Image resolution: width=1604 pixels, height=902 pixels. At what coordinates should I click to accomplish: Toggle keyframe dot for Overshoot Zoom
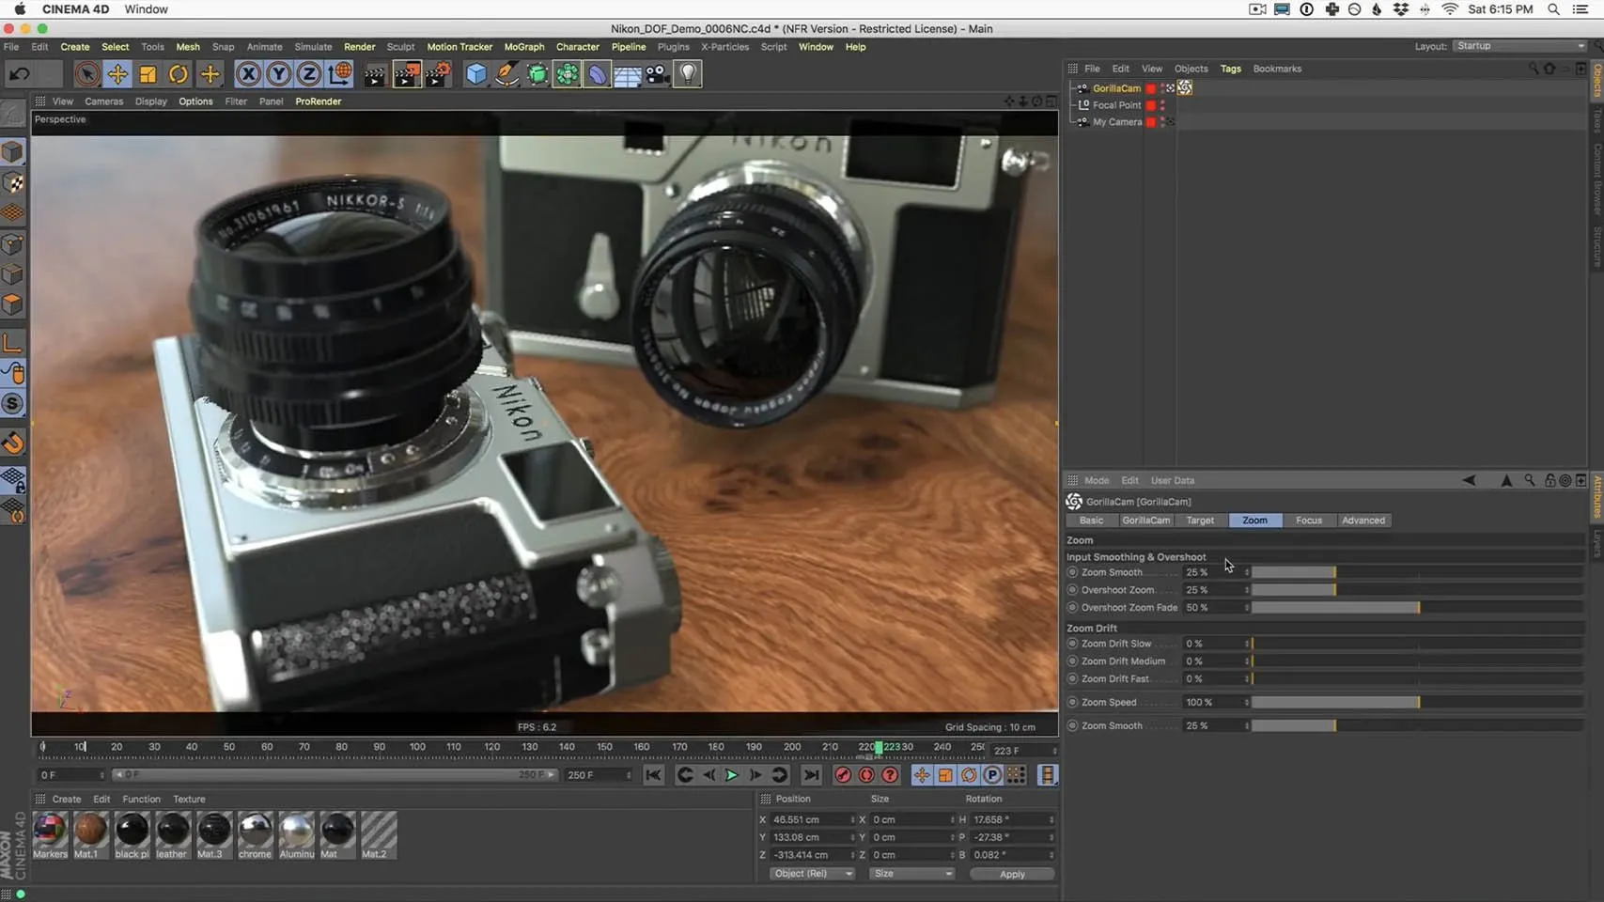pos(1072,590)
